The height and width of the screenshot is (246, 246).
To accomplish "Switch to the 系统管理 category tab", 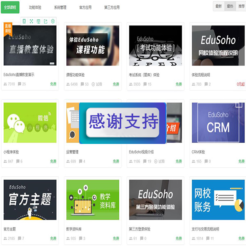I will pyautogui.click(x=60, y=7).
